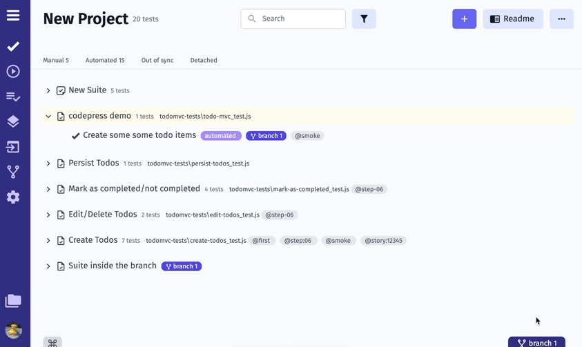Viewport: 582px width, 347px height.
Task: Open the three-dots more options menu
Action: point(561,19)
